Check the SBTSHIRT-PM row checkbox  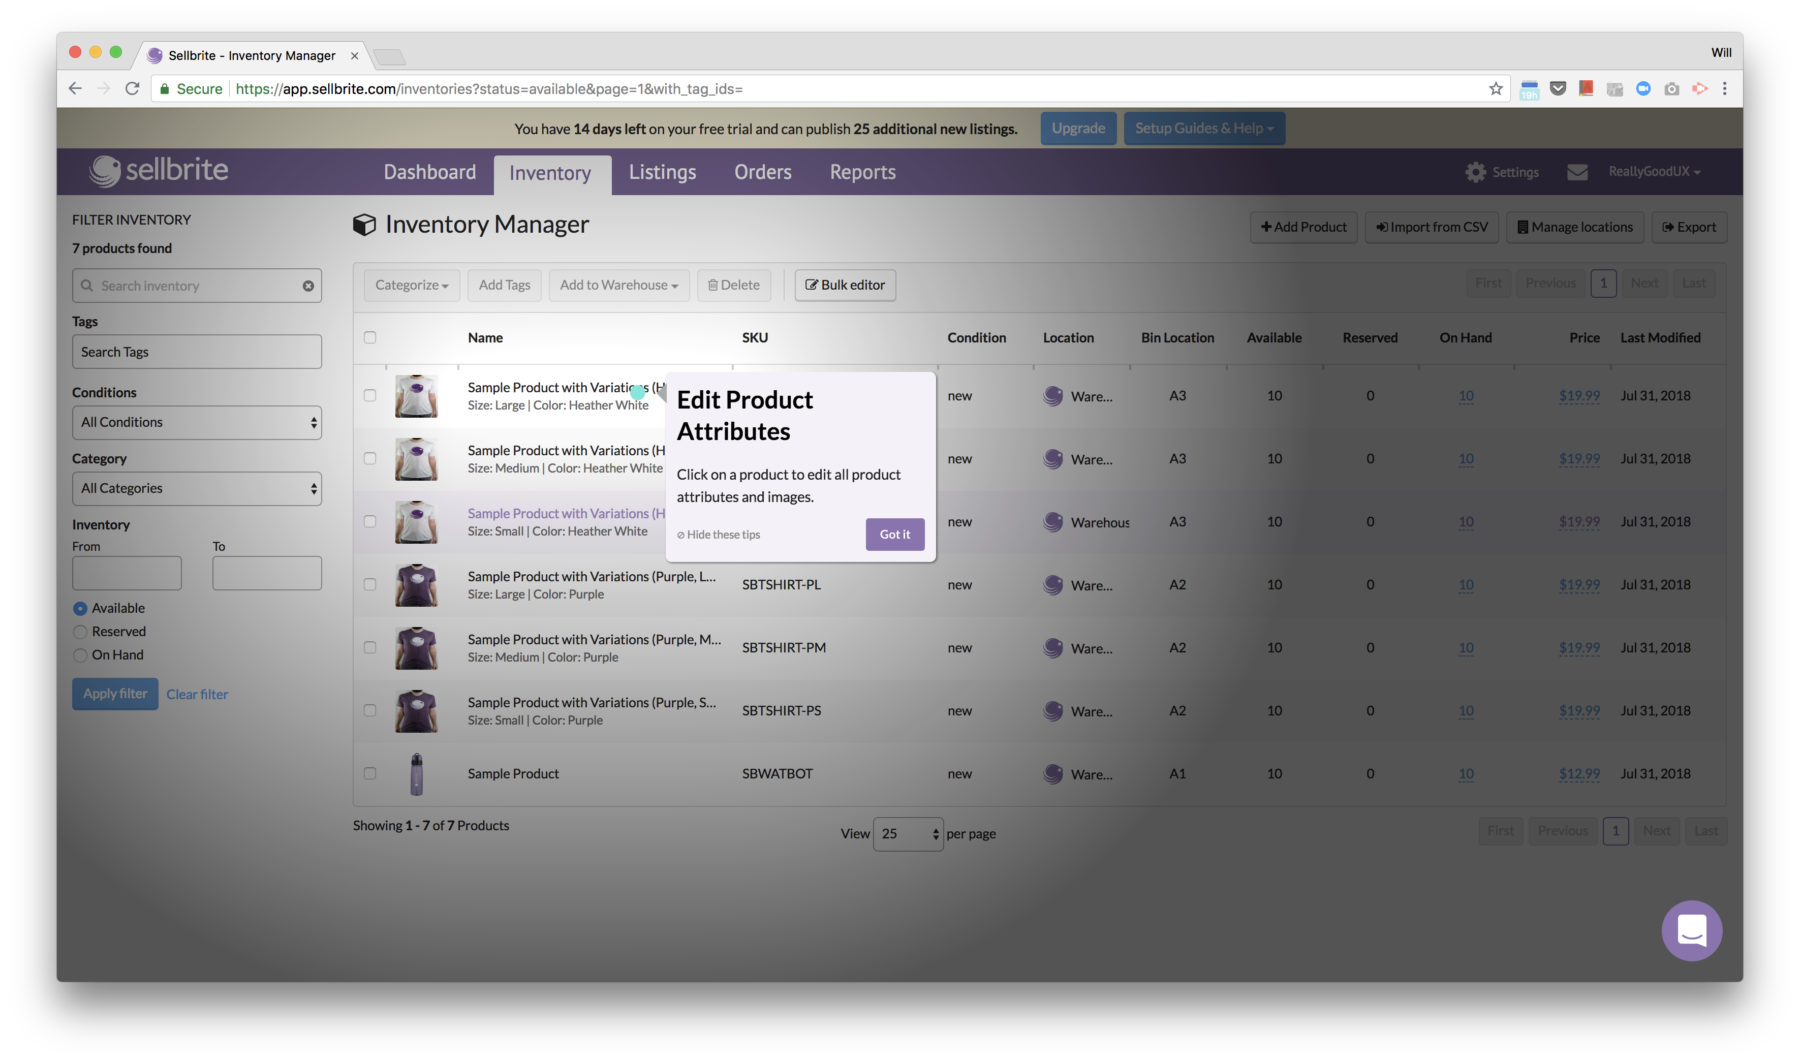coord(369,647)
